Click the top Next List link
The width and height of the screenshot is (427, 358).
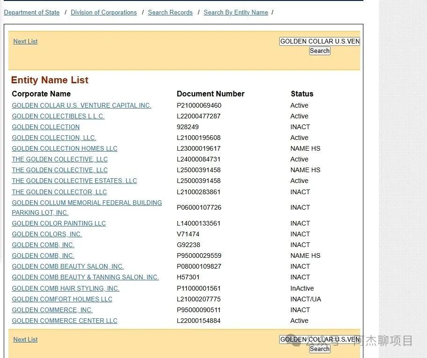click(x=25, y=41)
